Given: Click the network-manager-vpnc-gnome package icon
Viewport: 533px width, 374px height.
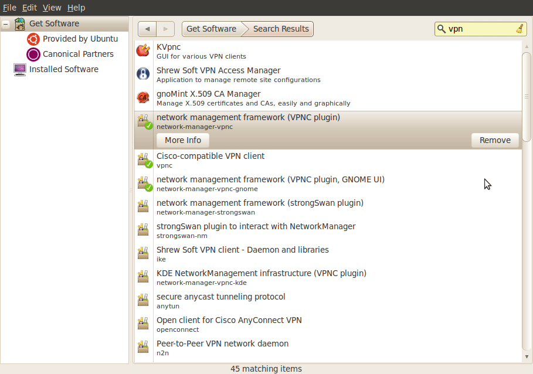Looking at the screenshot, I should (145, 183).
